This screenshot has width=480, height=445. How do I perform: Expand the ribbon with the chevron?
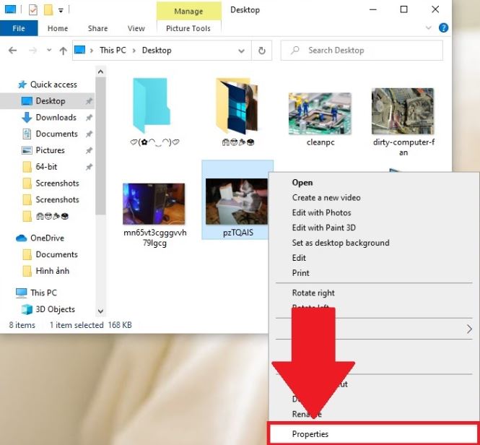point(429,28)
